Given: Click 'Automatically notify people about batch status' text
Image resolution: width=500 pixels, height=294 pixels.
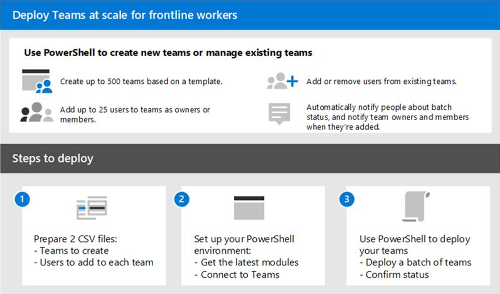Looking at the screenshot, I should 387,117.
